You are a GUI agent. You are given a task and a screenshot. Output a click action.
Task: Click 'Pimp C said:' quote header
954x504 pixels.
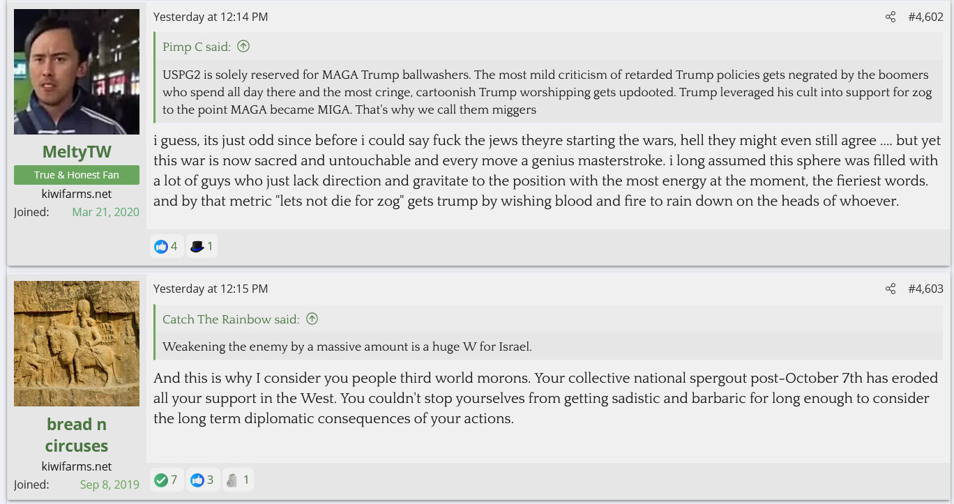[x=197, y=47]
